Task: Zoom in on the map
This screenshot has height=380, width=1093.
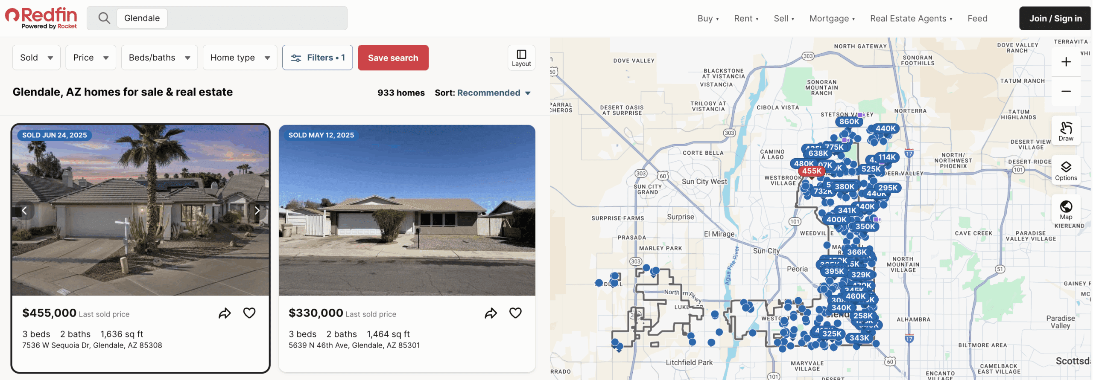Action: tap(1066, 62)
